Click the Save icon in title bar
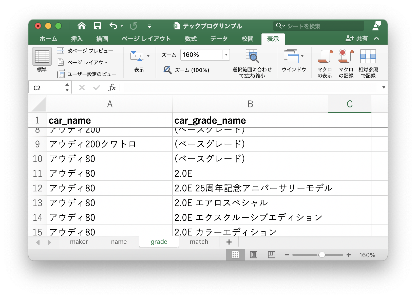 (x=97, y=26)
